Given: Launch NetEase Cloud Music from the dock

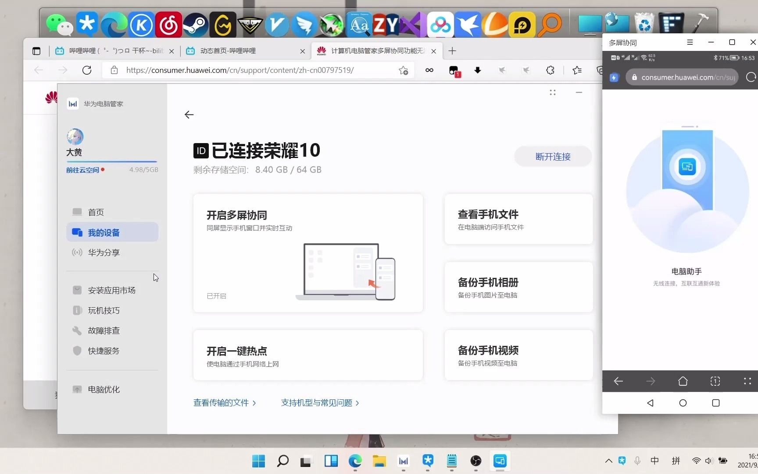Looking at the screenshot, I should [x=168, y=24].
